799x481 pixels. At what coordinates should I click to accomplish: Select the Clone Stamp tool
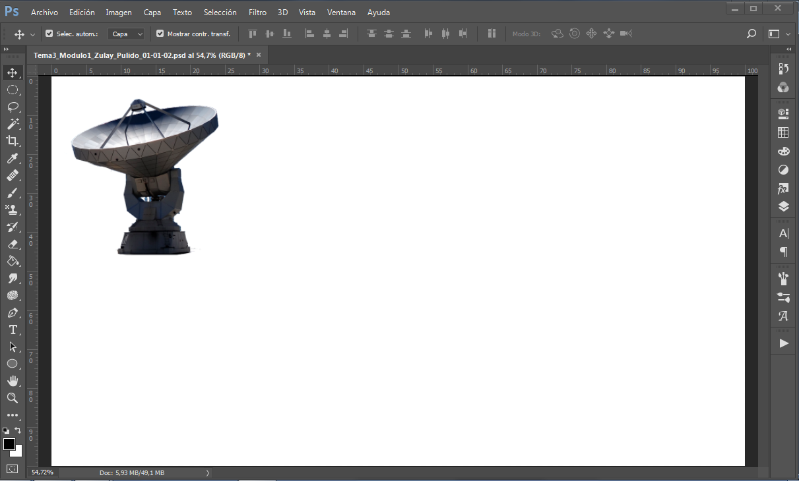point(13,210)
